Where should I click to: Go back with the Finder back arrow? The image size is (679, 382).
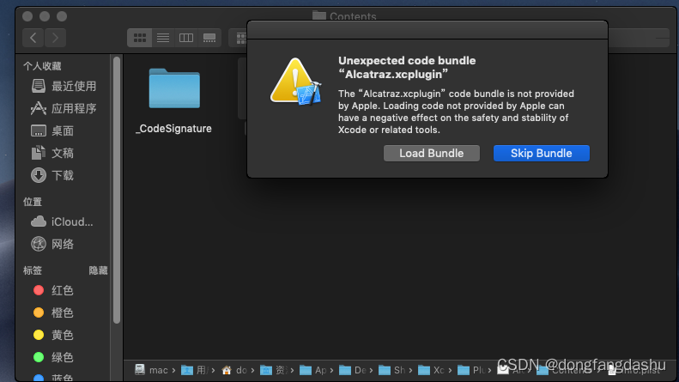33,38
